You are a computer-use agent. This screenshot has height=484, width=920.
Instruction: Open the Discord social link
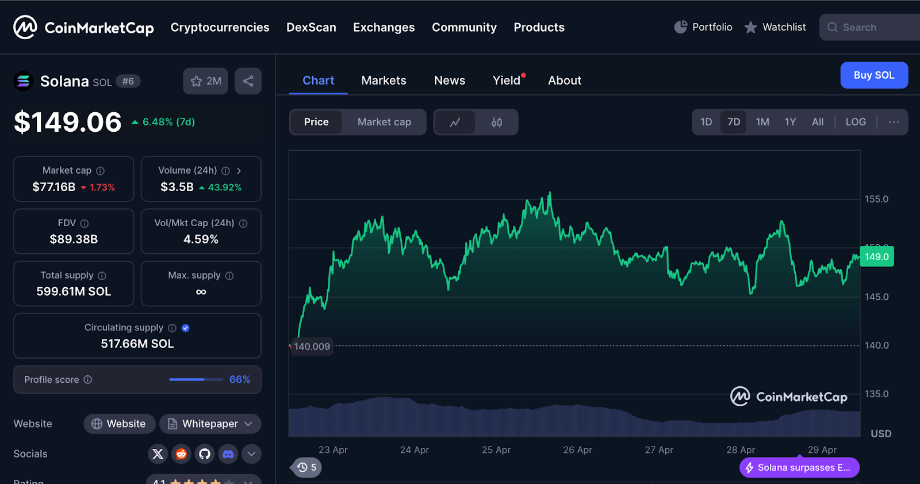pos(228,454)
